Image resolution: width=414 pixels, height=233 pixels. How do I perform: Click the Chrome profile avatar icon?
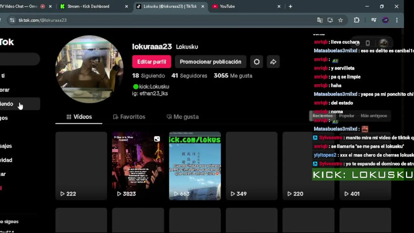tap(385, 20)
